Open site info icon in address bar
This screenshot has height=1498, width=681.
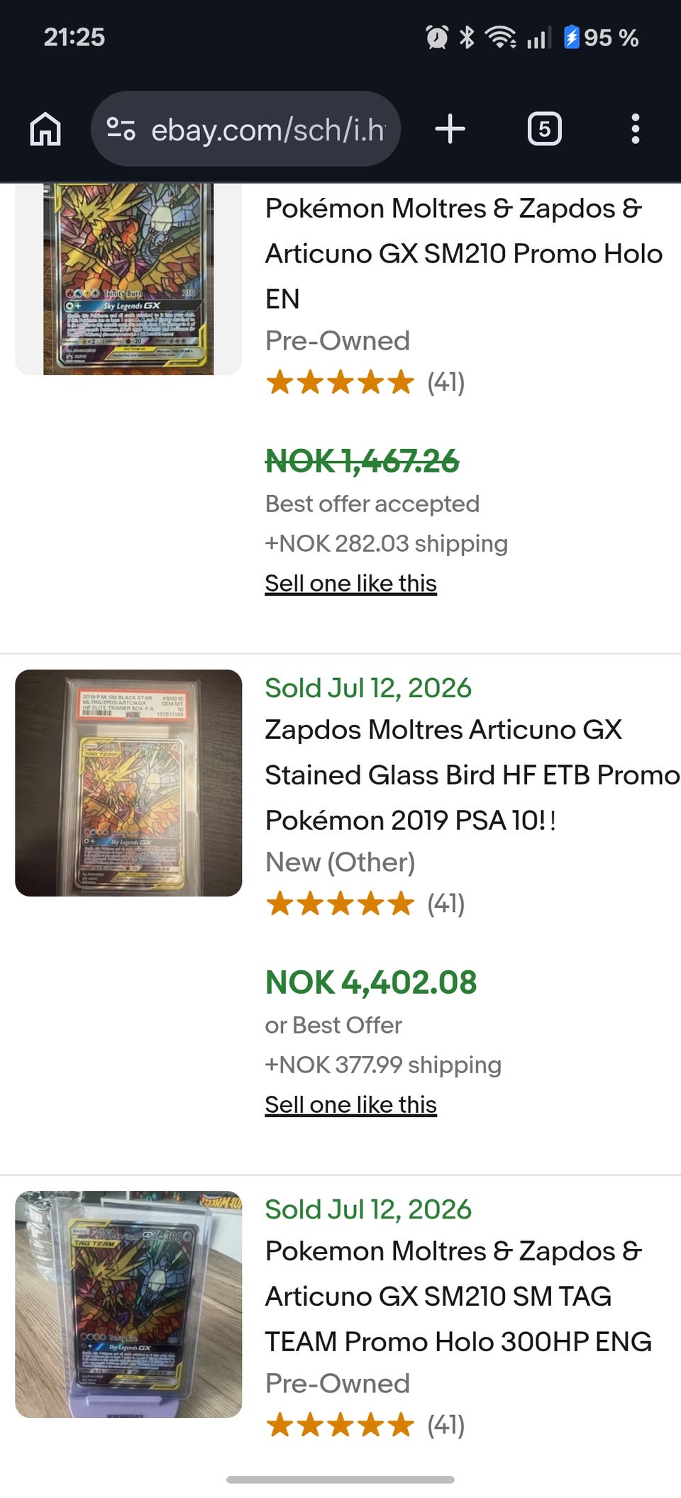[121, 129]
